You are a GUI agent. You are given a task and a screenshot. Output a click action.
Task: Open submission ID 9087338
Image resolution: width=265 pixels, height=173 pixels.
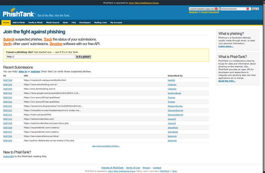(x=8, y=80)
